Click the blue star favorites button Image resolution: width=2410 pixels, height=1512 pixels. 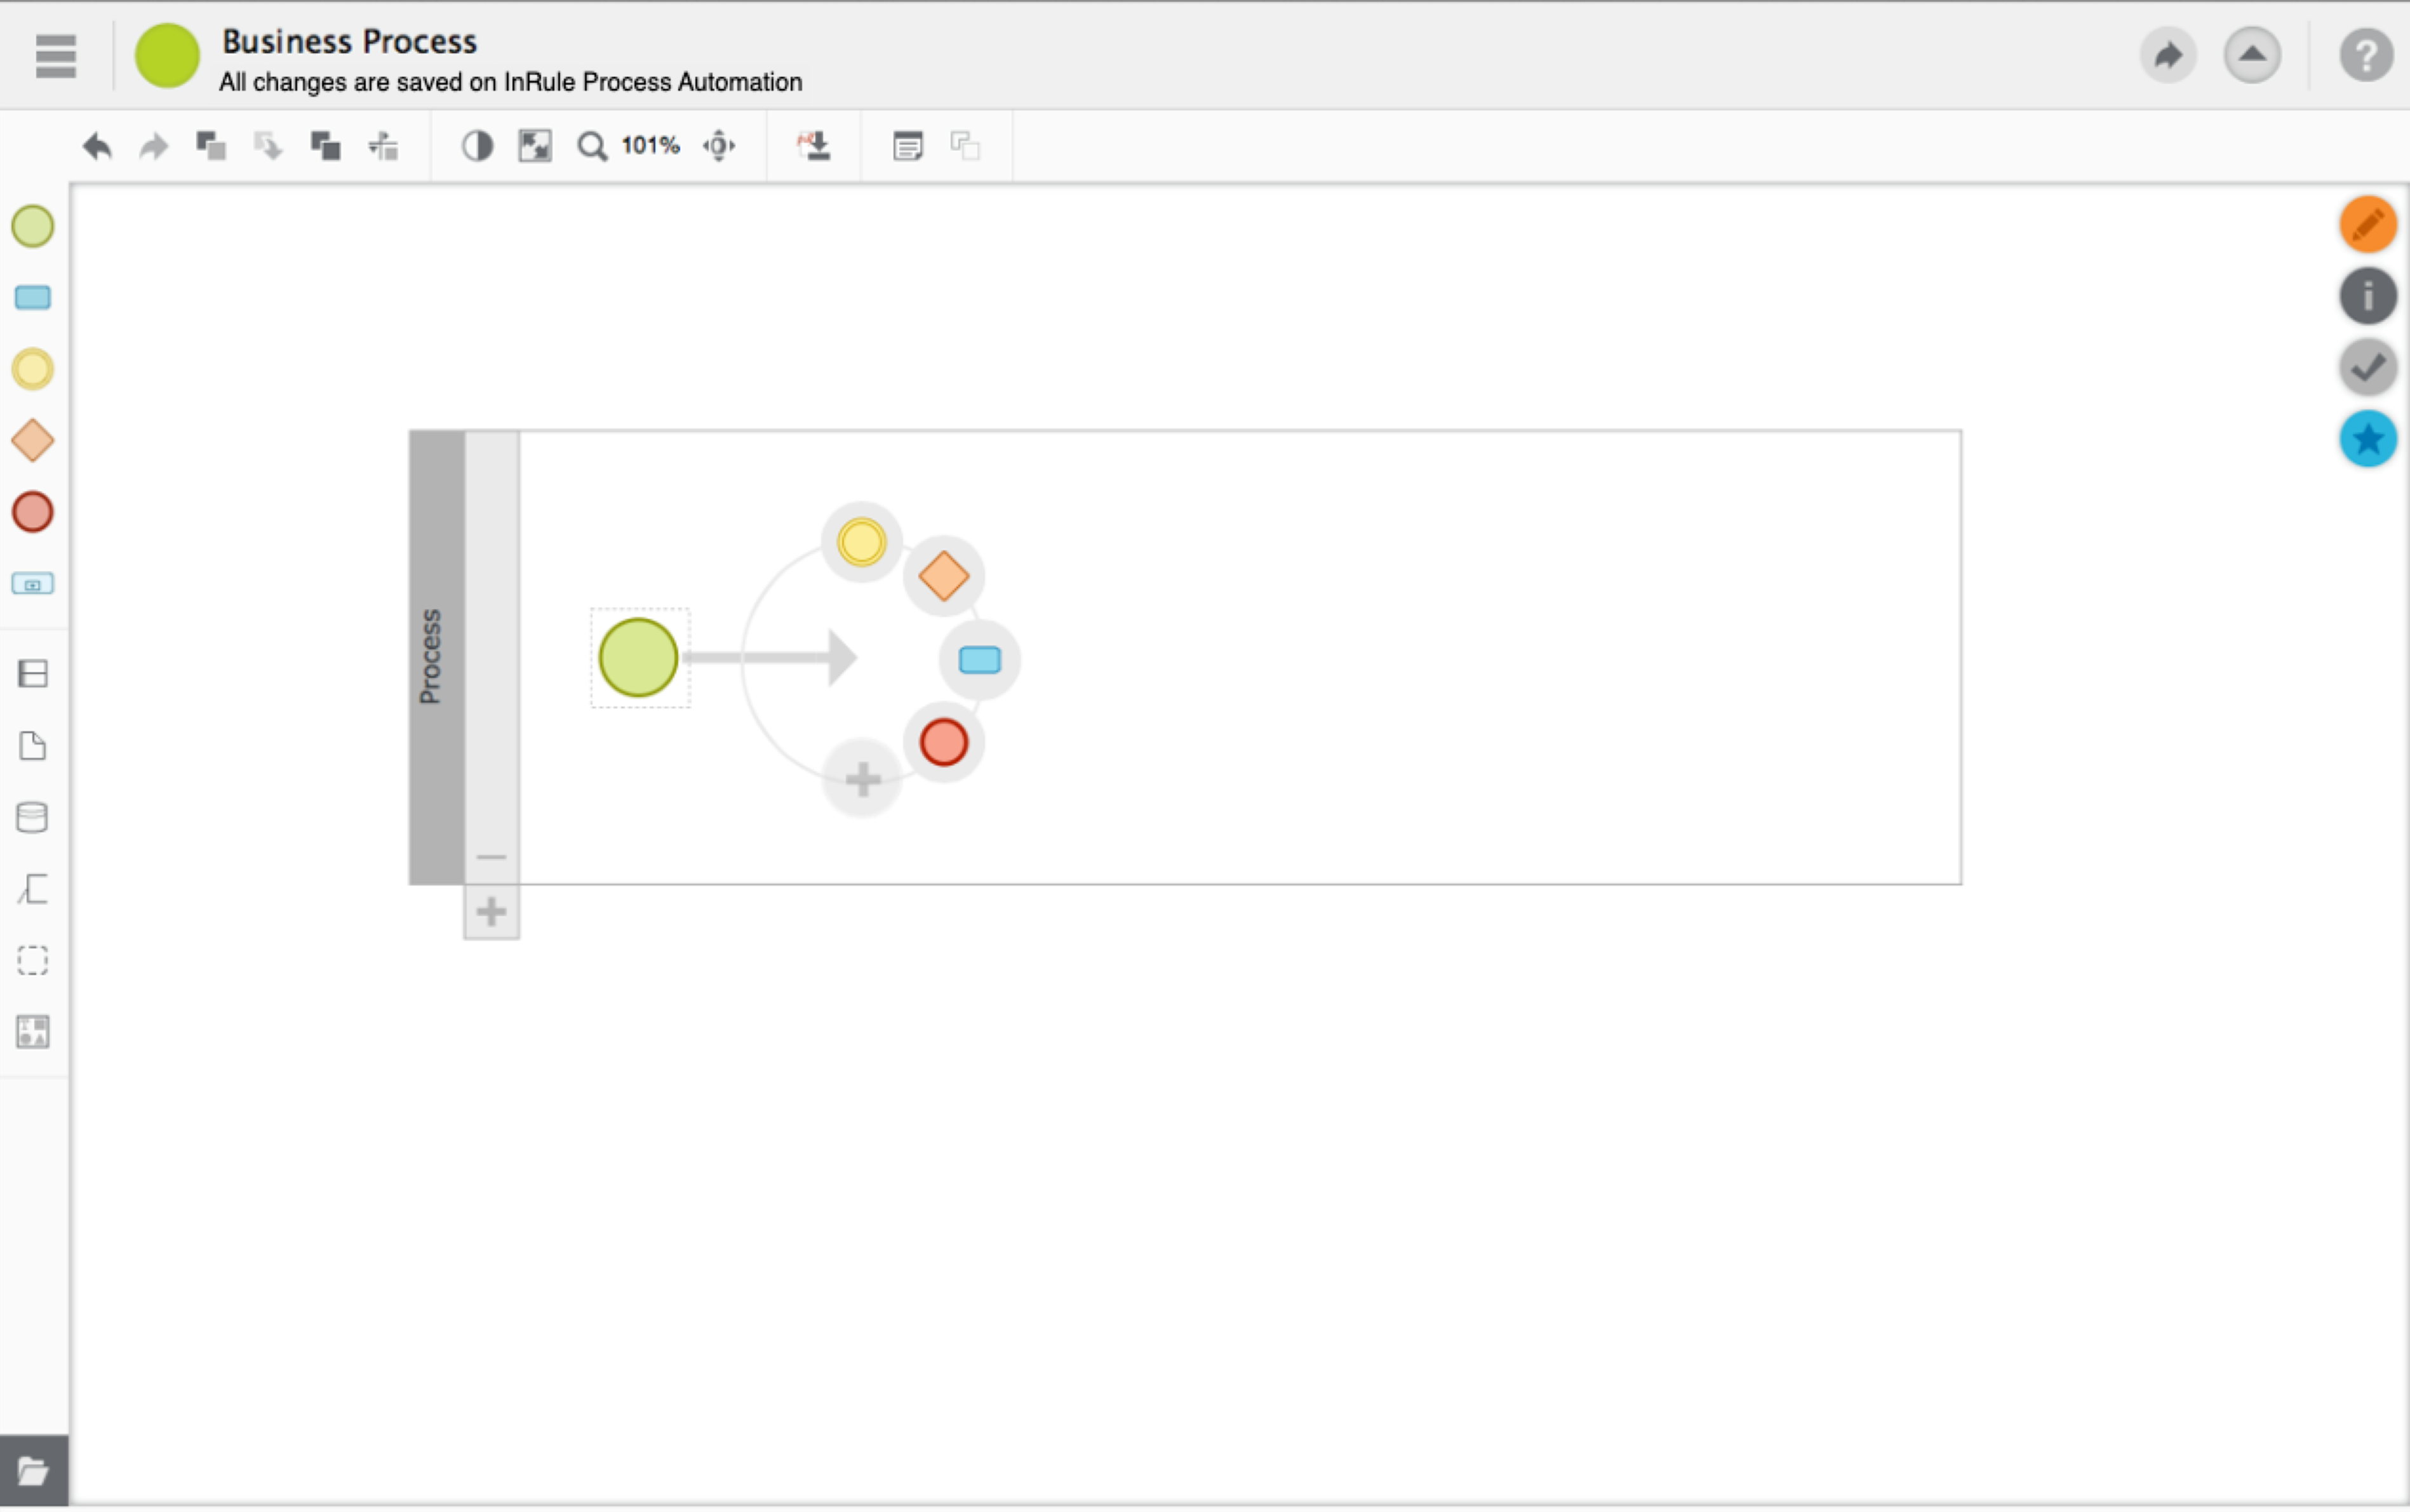point(2367,439)
